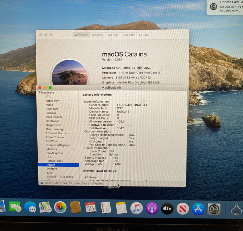This screenshot has height=231, width=243.
Task: Select Memory in the Hardware list
Action: point(52,149)
